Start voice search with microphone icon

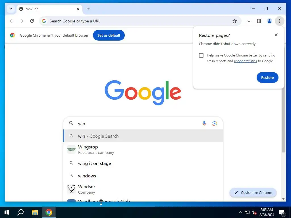click(204, 123)
